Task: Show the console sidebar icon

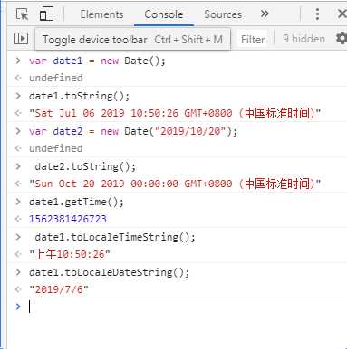Action: (x=21, y=39)
